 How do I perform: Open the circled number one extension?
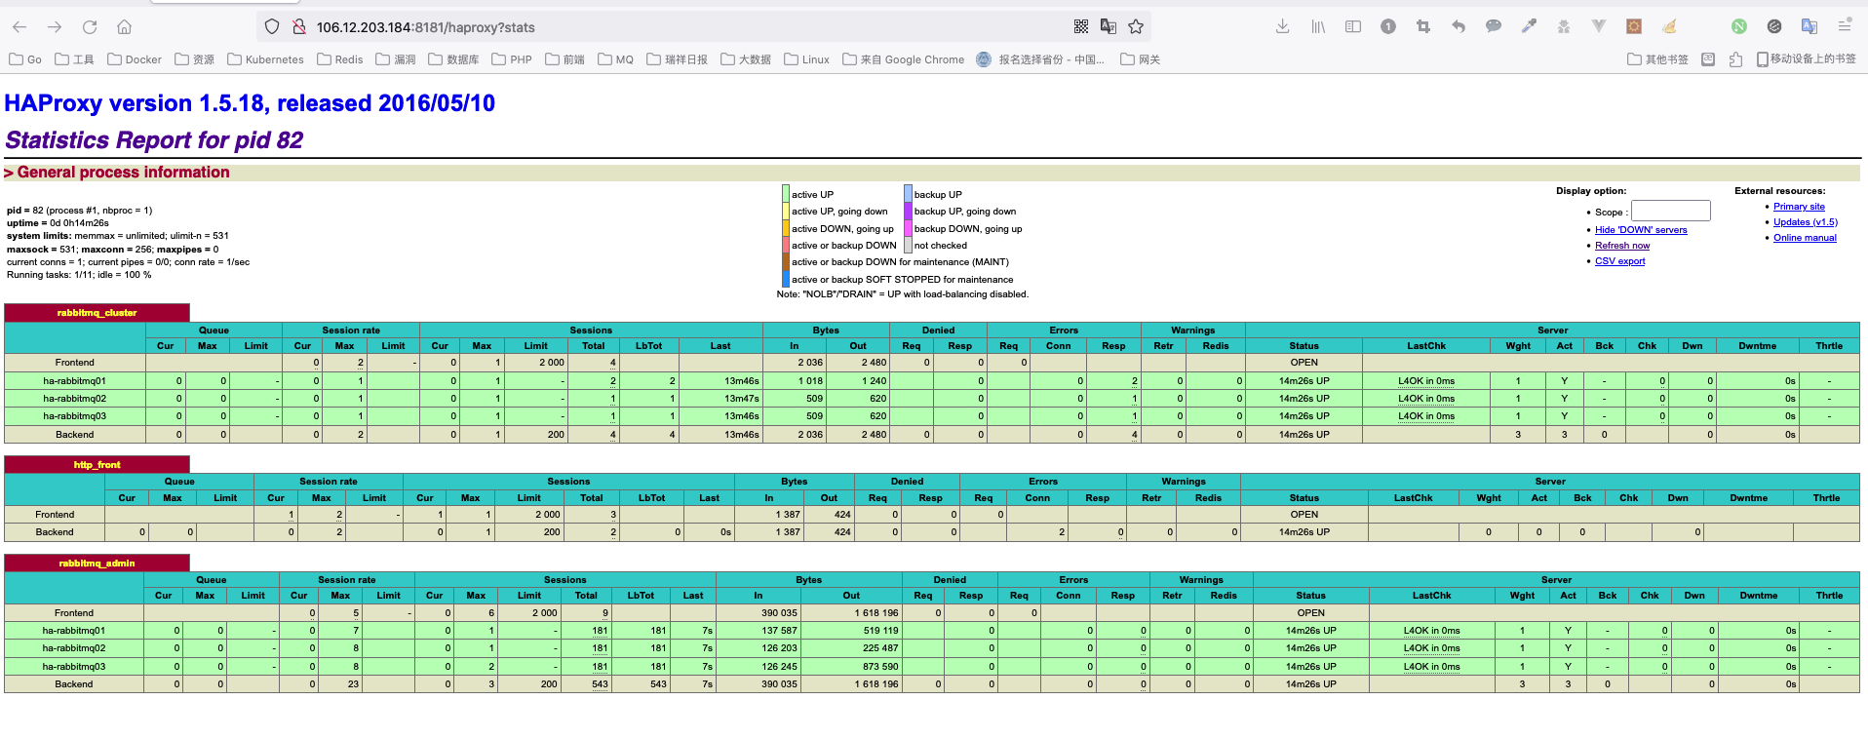[1388, 26]
